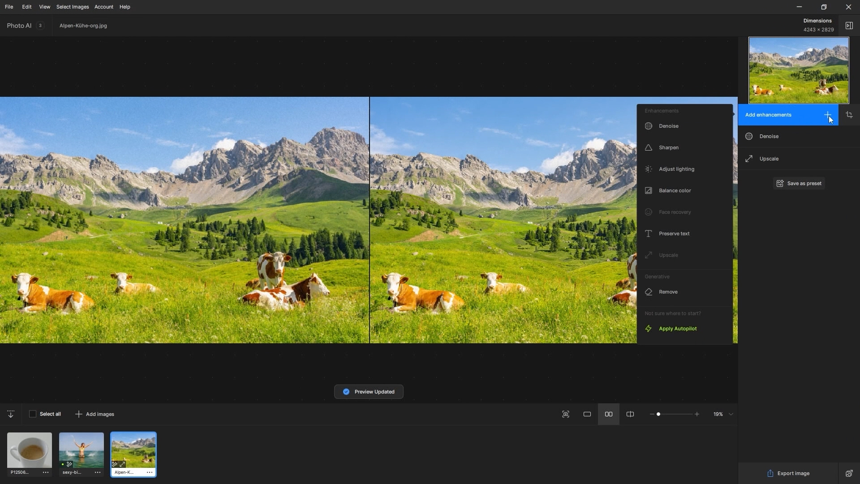This screenshot has height=484, width=860.
Task: Select single image view icon
Action: point(587,414)
